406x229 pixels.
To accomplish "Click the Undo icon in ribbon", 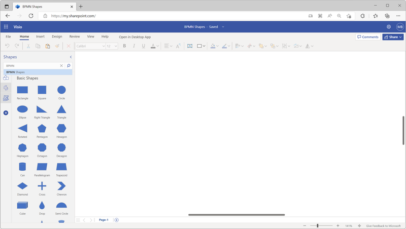I will click(x=7, y=46).
